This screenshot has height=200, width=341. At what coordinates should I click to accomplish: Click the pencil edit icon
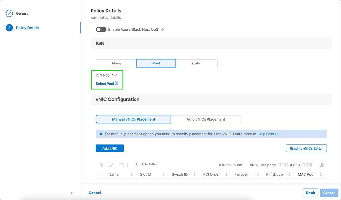[x=111, y=165]
